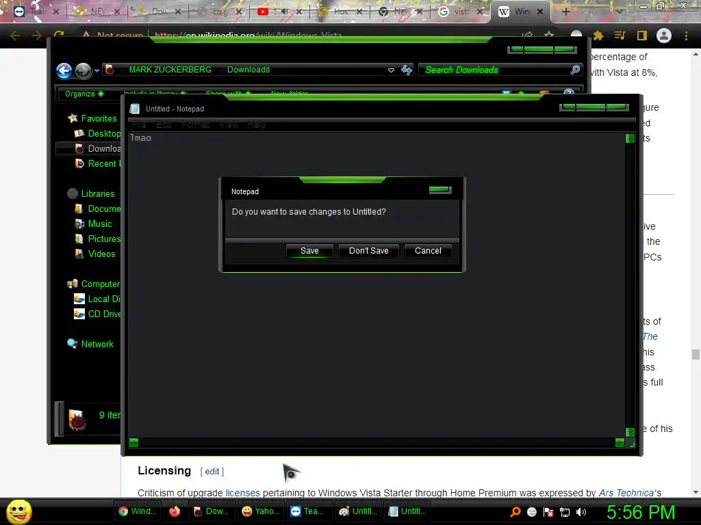Click the Notepad document icon in the title bar
The image size is (701, 525).
[x=135, y=109]
